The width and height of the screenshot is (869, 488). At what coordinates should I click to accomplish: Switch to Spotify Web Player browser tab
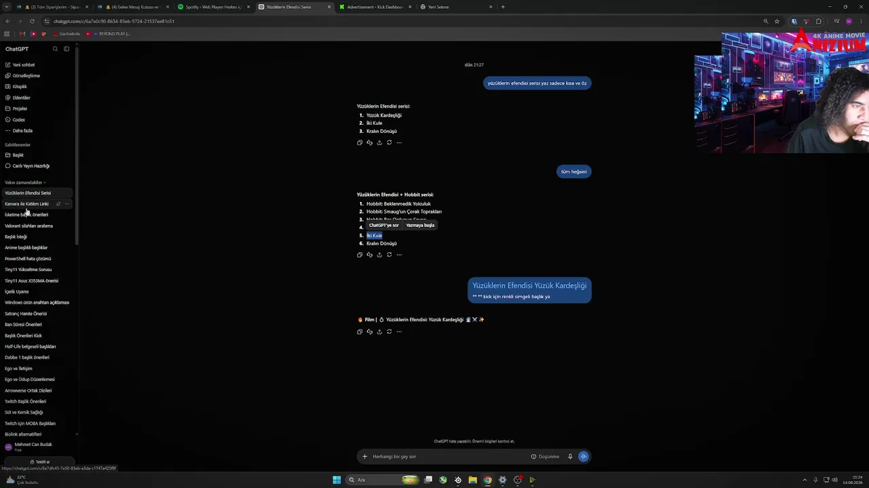pyautogui.click(x=214, y=7)
